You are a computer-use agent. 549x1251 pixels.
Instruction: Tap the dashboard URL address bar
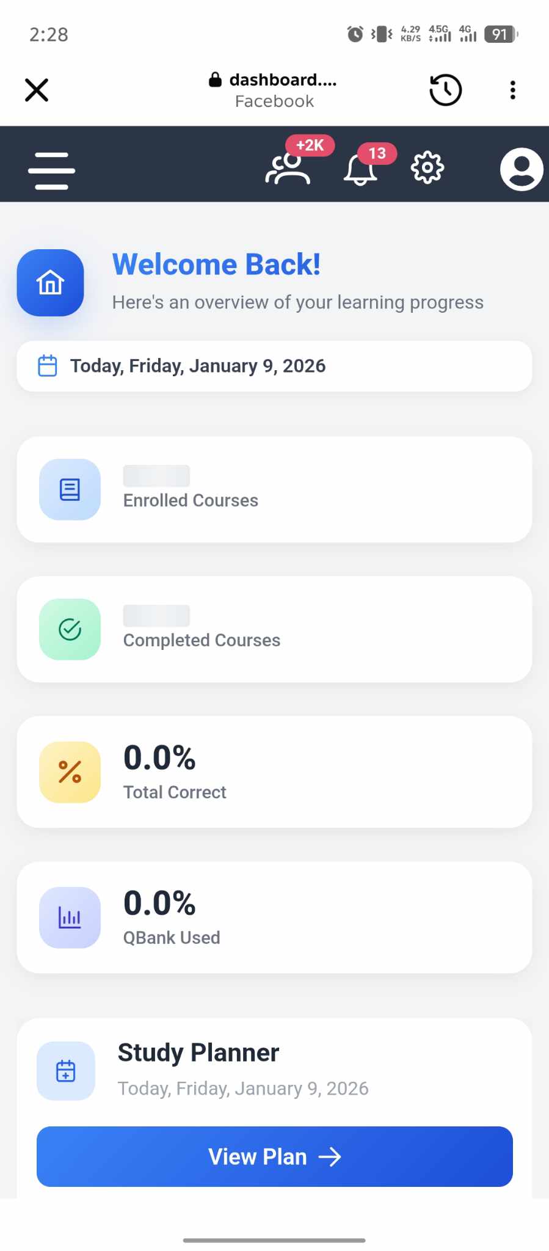274,90
